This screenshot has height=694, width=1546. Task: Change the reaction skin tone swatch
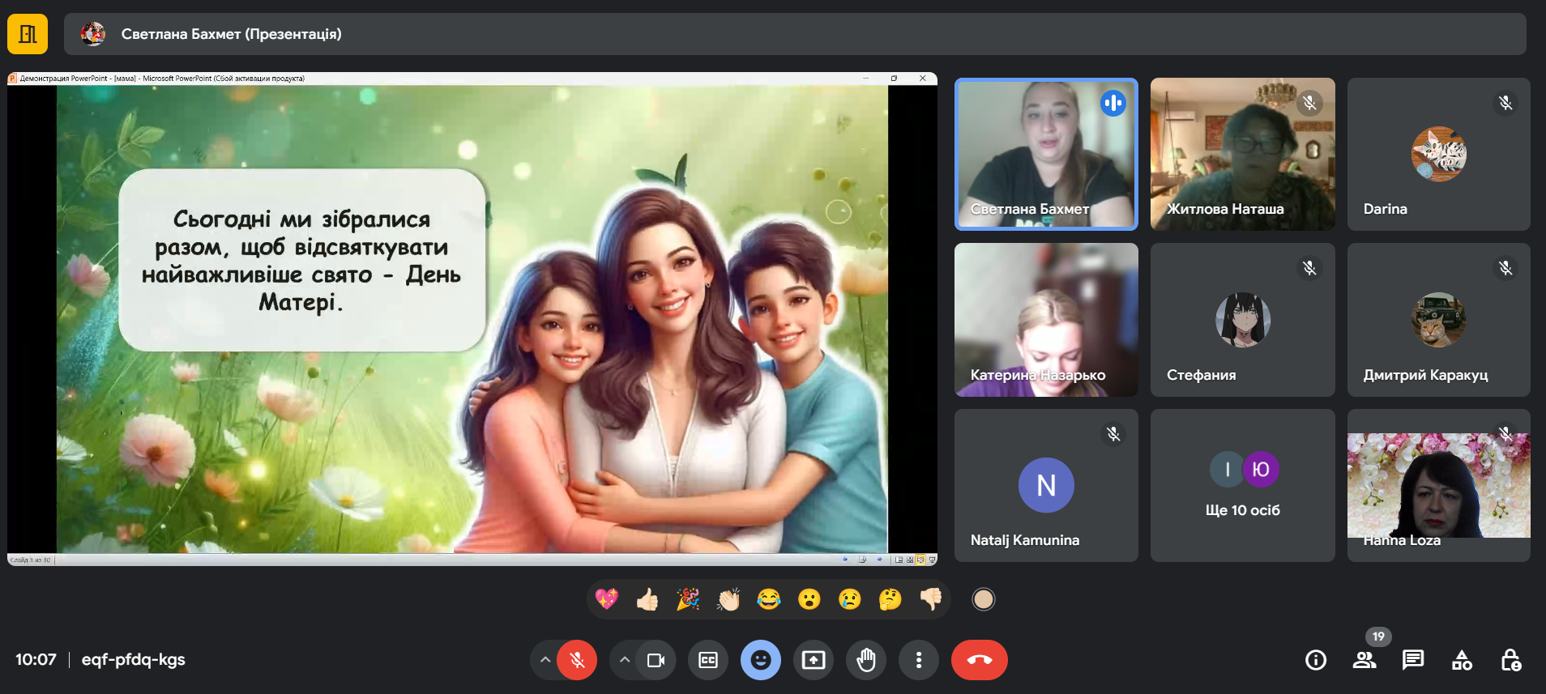[x=983, y=599]
